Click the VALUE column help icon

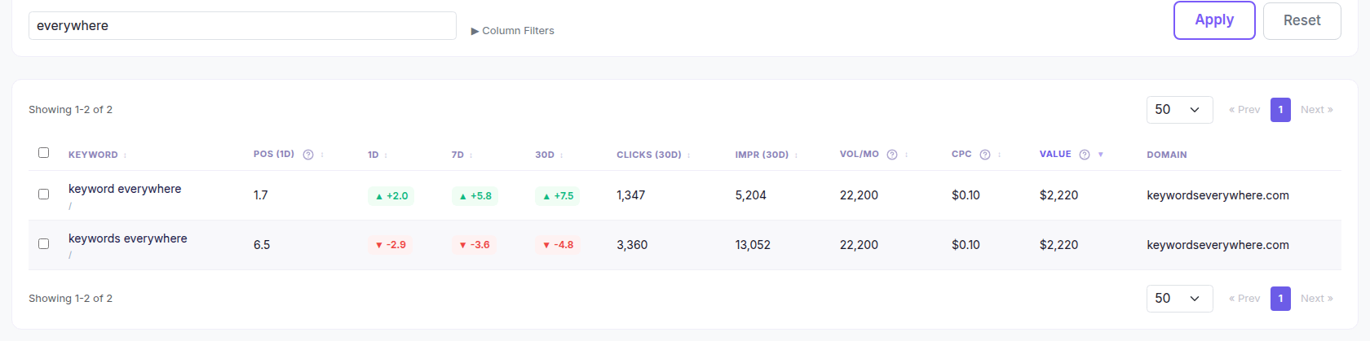(x=1085, y=155)
